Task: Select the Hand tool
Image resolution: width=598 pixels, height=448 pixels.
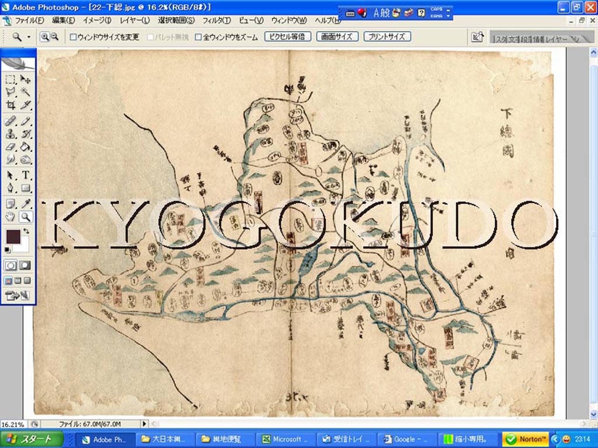Action: (11, 217)
